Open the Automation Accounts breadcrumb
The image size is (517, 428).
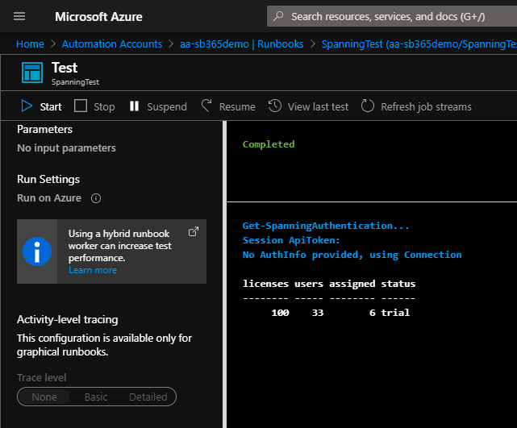tap(112, 44)
